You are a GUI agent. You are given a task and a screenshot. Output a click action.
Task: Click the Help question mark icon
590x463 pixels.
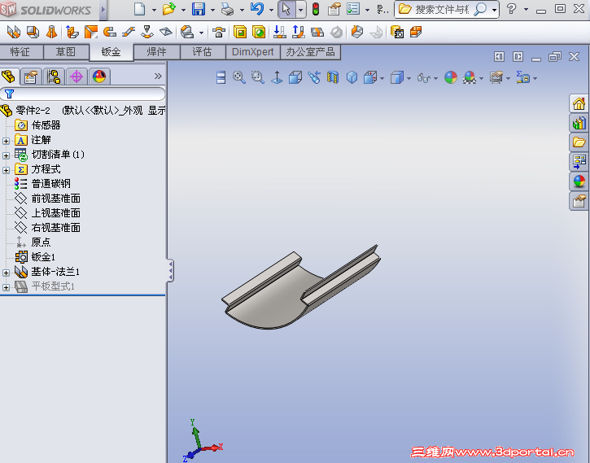pyautogui.click(x=511, y=8)
